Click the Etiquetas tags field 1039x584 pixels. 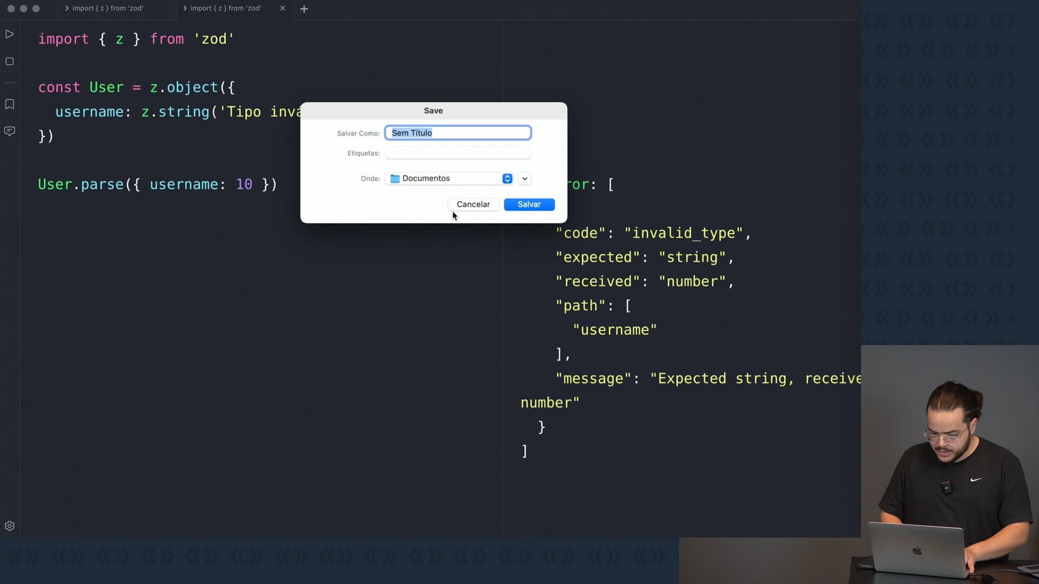tap(458, 153)
